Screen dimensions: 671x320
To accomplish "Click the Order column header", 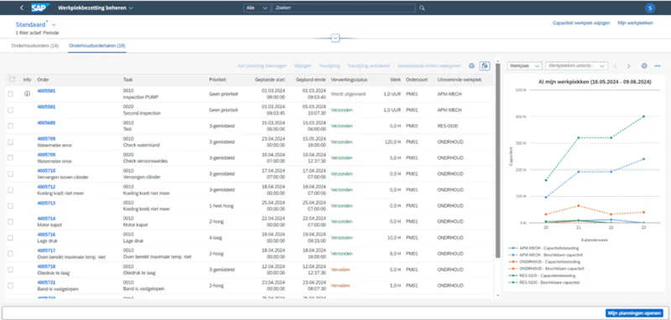I will pyautogui.click(x=43, y=80).
